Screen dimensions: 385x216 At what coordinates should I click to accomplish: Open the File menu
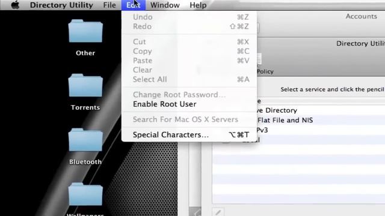[x=109, y=5]
